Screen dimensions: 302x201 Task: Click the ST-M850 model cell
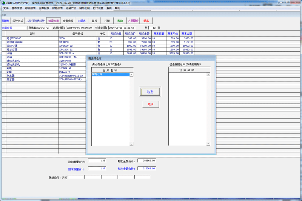(78, 42)
